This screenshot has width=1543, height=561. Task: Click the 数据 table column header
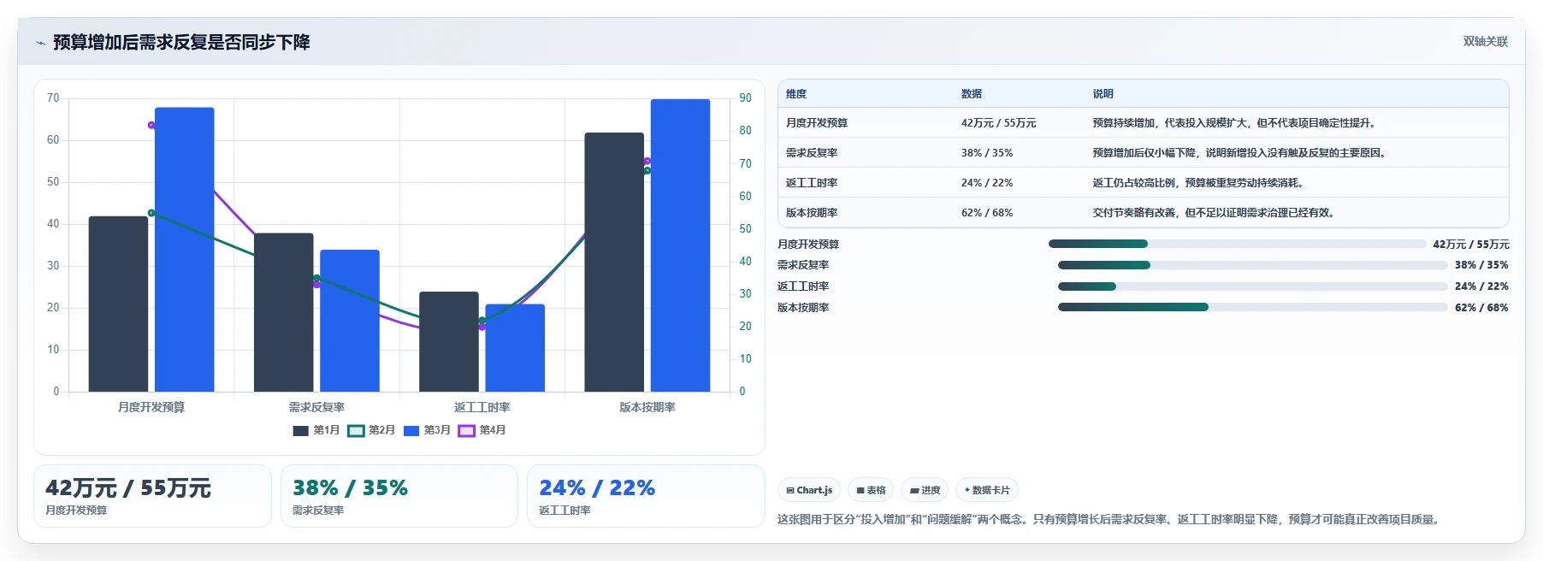[972, 94]
